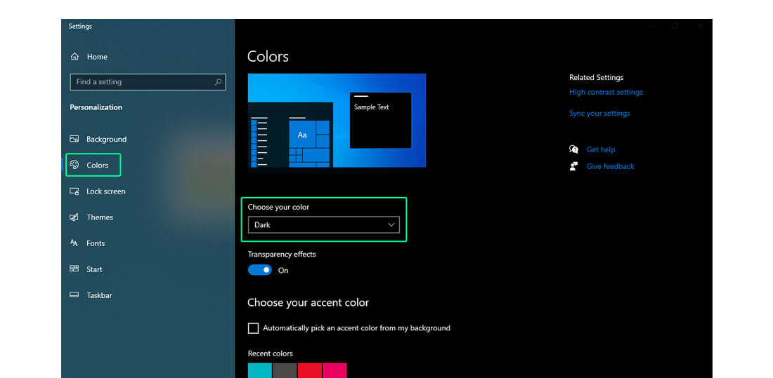Click the Give feedback person icon
The image size is (773, 378).
point(573,166)
